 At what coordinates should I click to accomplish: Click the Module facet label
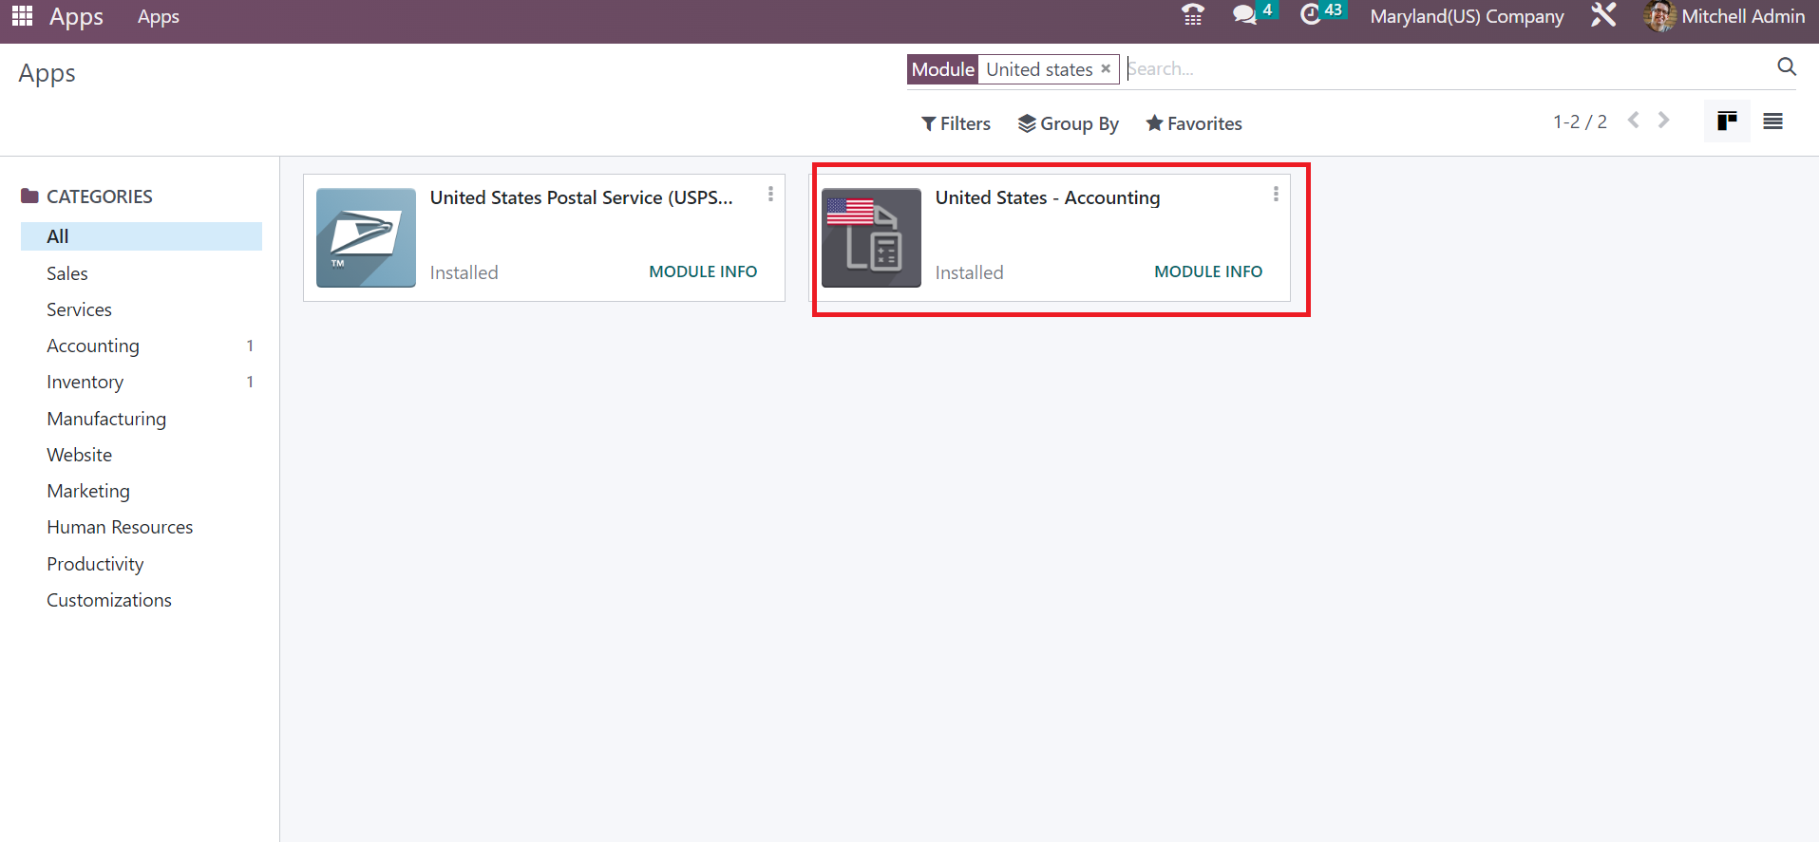click(x=942, y=69)
